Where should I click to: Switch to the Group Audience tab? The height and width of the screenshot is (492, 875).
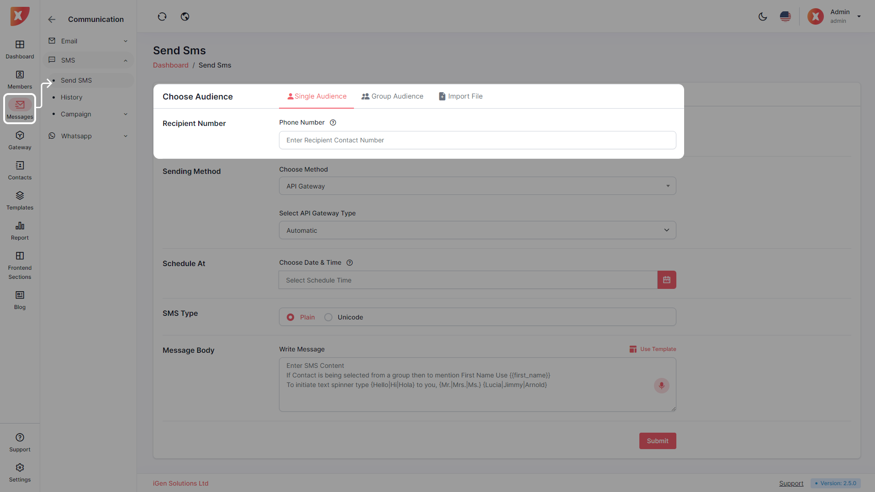click(x=392, y=96)
